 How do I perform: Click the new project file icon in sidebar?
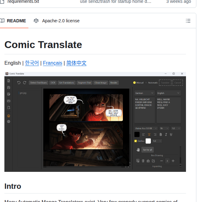(x=8, y=81)
